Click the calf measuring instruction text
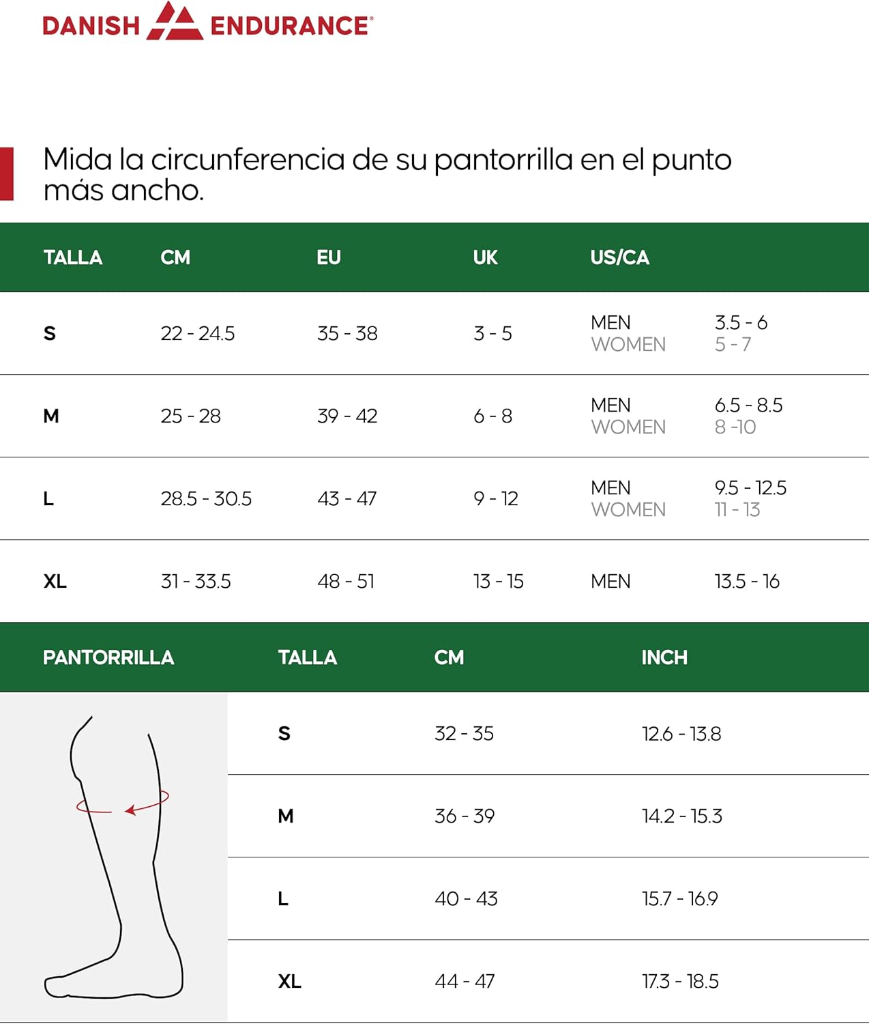This screenshot has height=1024, width=869. [387, 174]
